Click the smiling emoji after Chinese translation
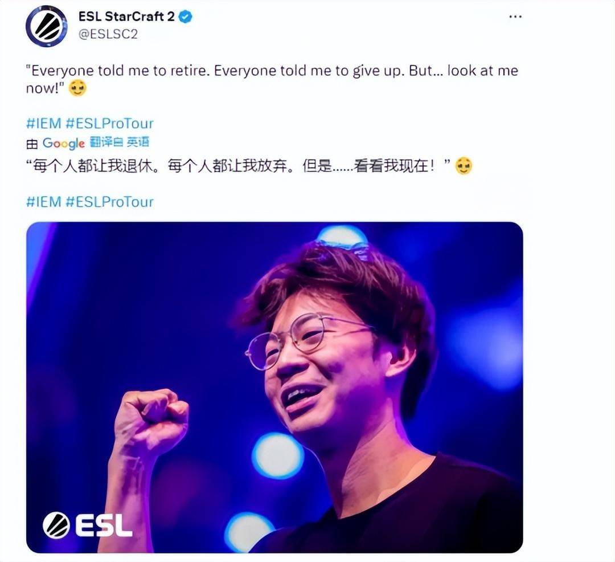 (x=464, y=166)
